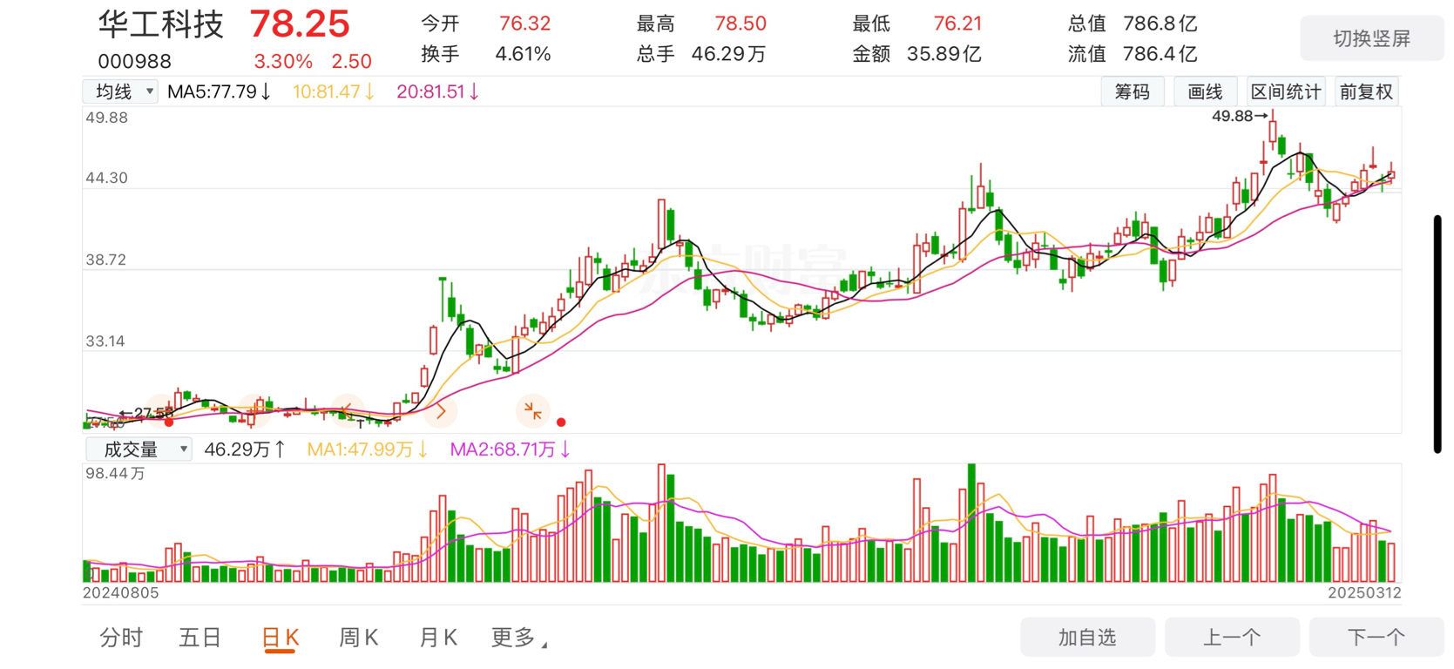Click the 20:81.51 moving average label
1454x669 pixels.
(x=437, y=91)
